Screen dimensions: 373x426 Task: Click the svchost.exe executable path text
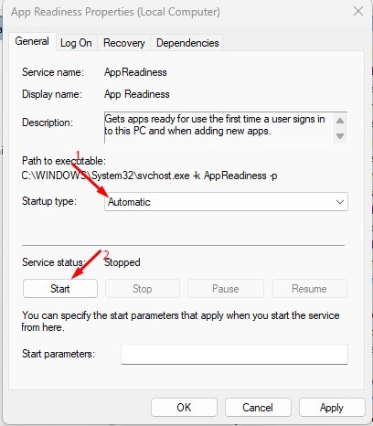point(149,176)
